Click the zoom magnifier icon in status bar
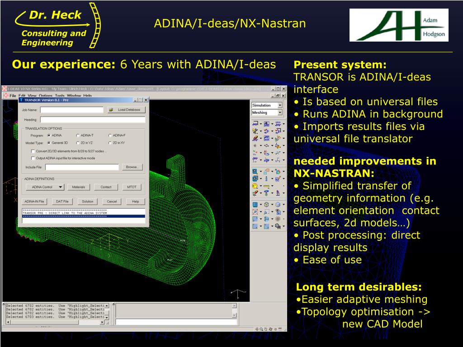Viewport: 463px width, 347px height. coord(261,329)
